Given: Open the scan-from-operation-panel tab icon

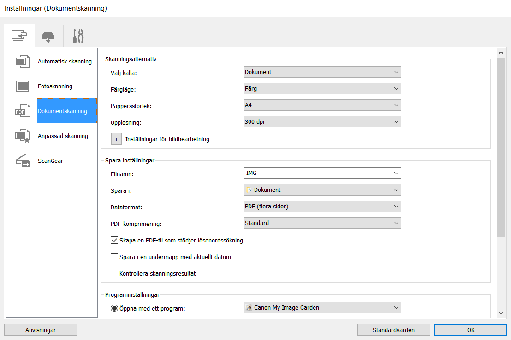Looking at the screenshot, I should (x=48, y=36).
